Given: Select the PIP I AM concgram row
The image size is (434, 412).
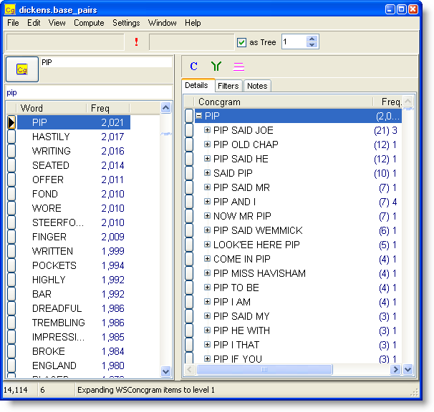Looking at the screenshot, I should pos(299,302).
